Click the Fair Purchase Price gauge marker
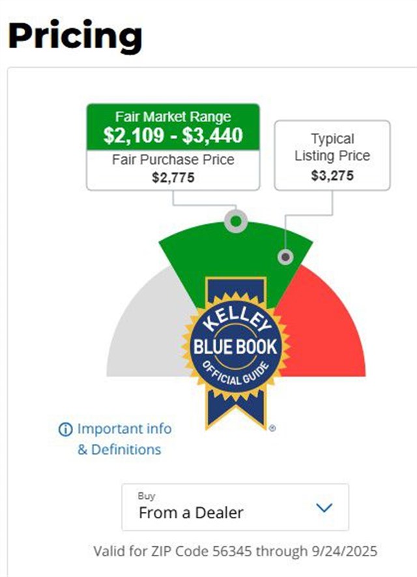Screen dimensions: 417x577 pos(236,222)
